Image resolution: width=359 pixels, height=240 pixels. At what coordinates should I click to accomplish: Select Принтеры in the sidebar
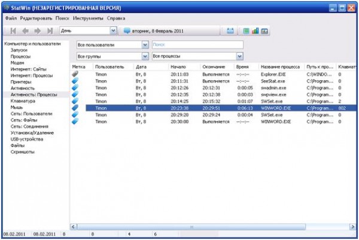click(x=21, y=82)
